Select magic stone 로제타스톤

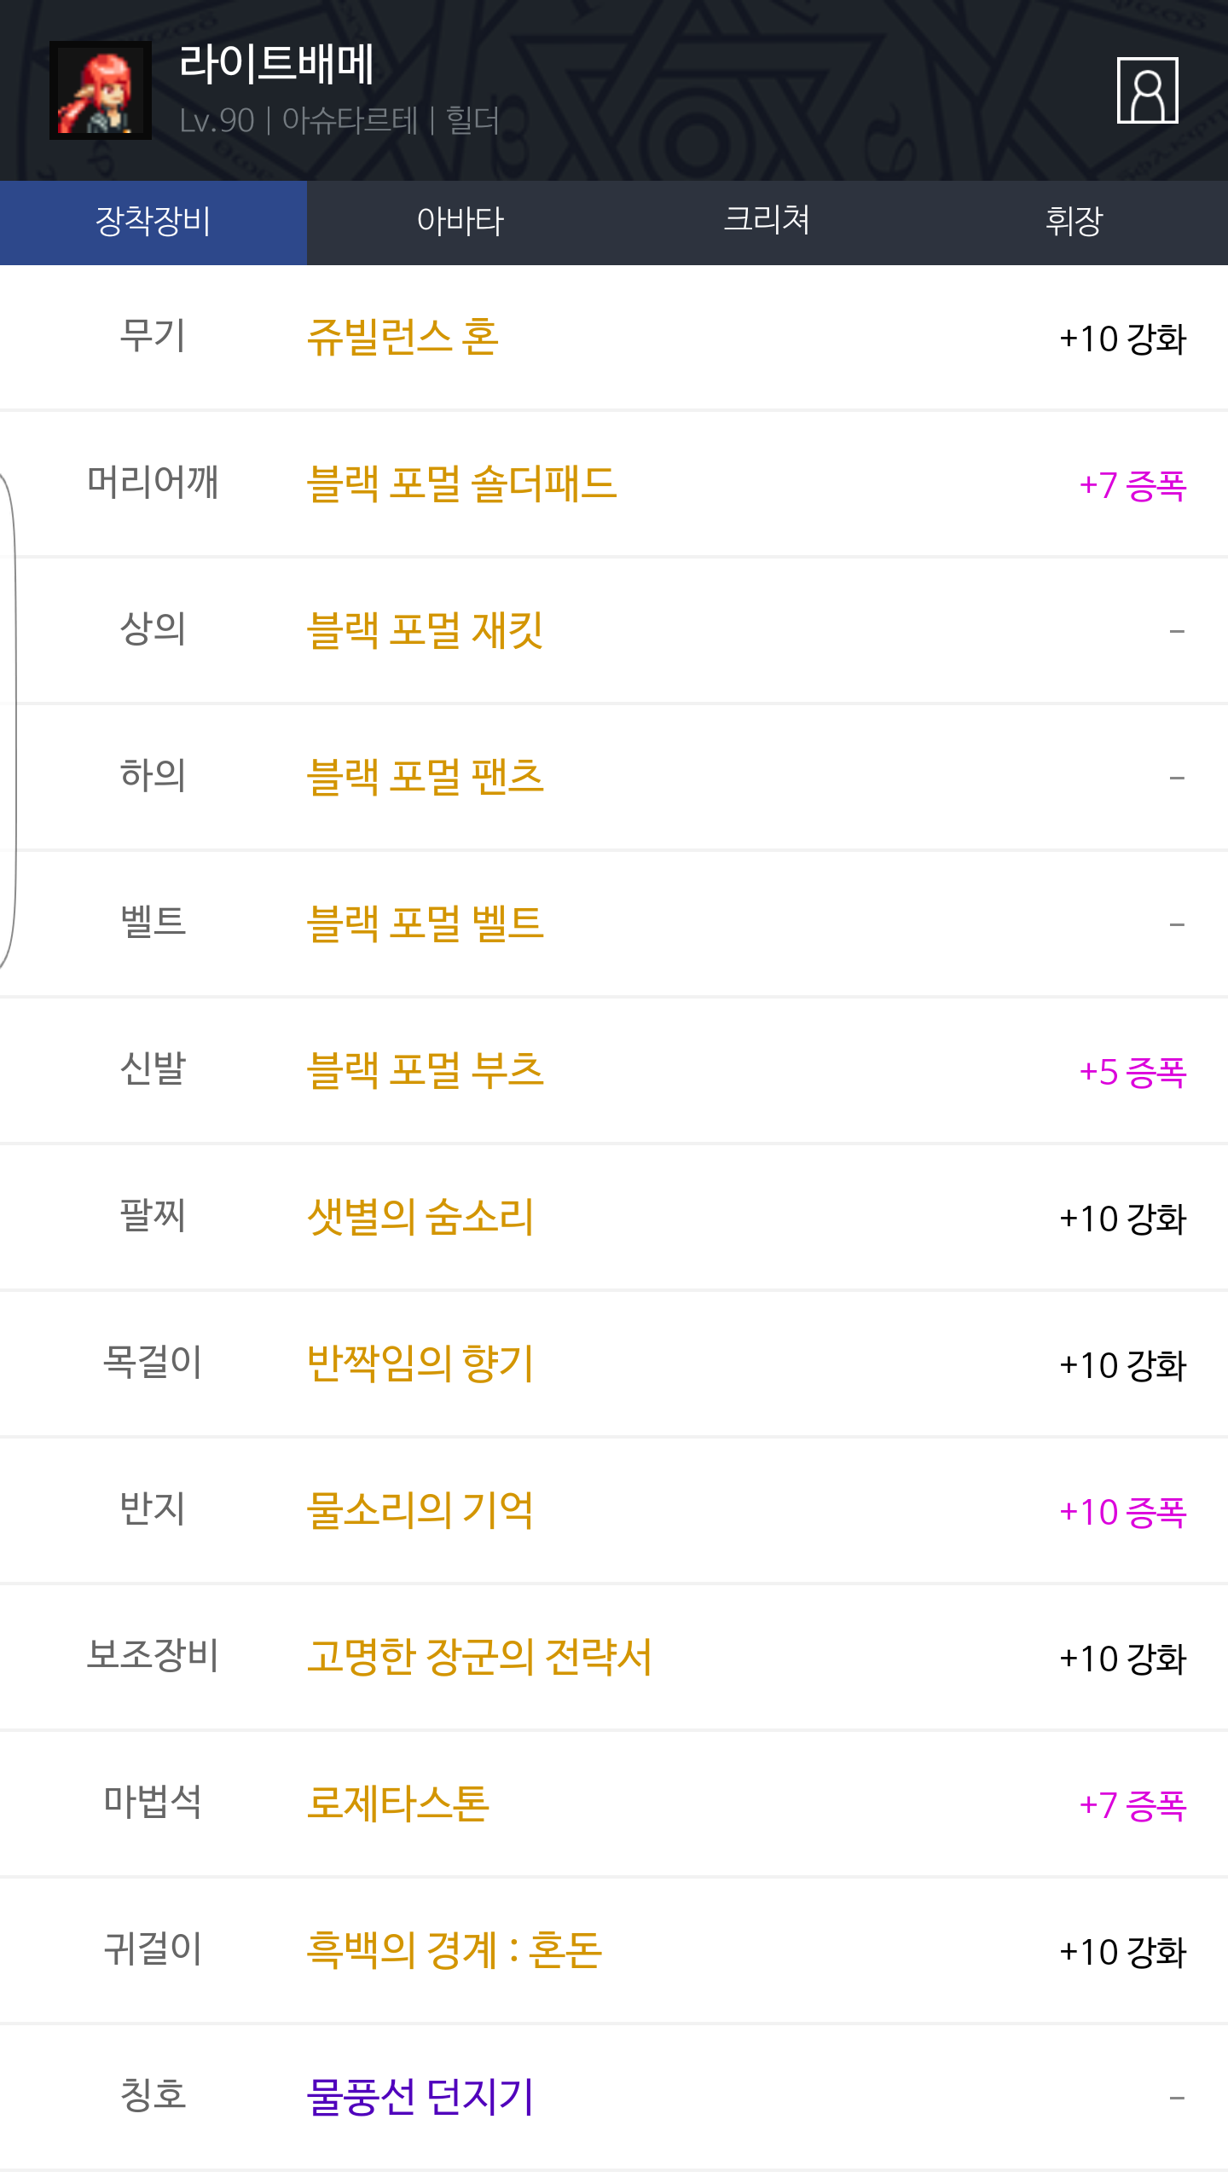tap(397, 1804)
